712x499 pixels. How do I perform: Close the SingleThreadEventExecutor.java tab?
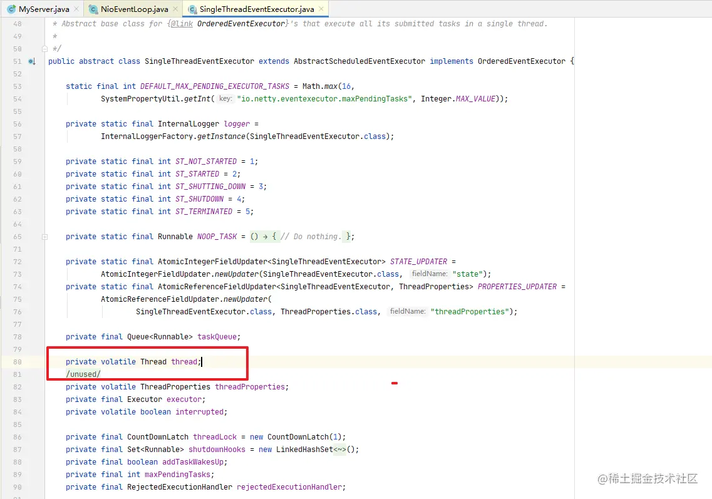click(x=321, y=9)
